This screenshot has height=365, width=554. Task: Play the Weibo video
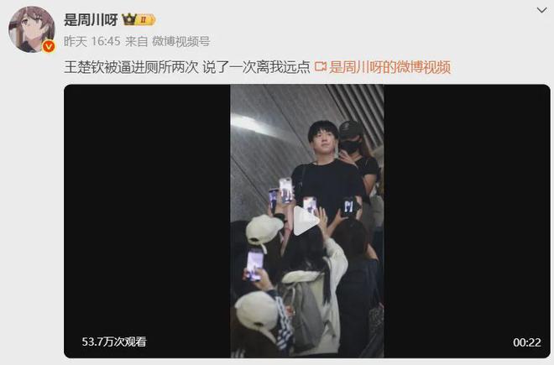pos(306,221)
